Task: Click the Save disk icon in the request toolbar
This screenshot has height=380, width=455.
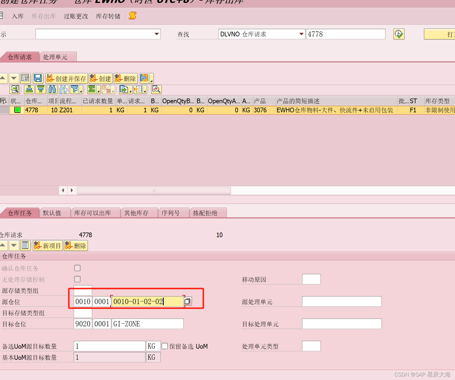Action: click(38, 78)
